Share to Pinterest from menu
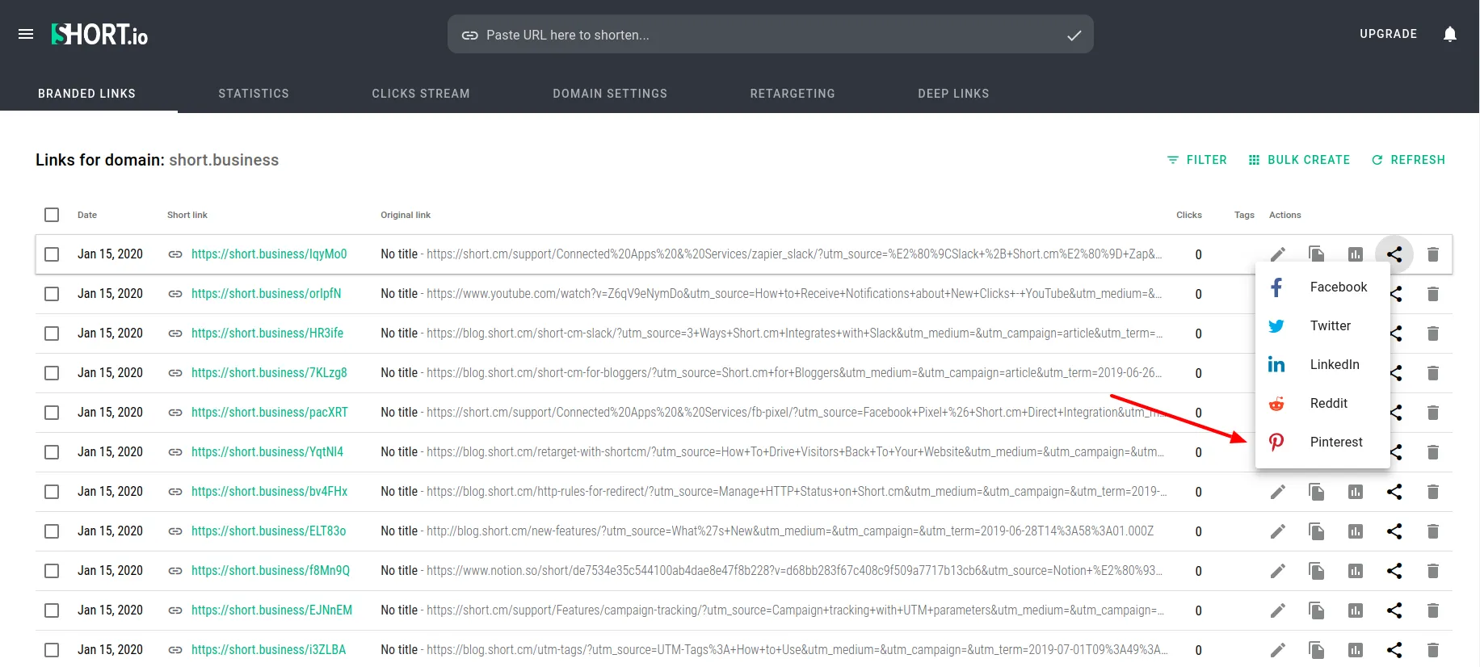Viewport: 1480px width, 667px height. click(1322, 443)
